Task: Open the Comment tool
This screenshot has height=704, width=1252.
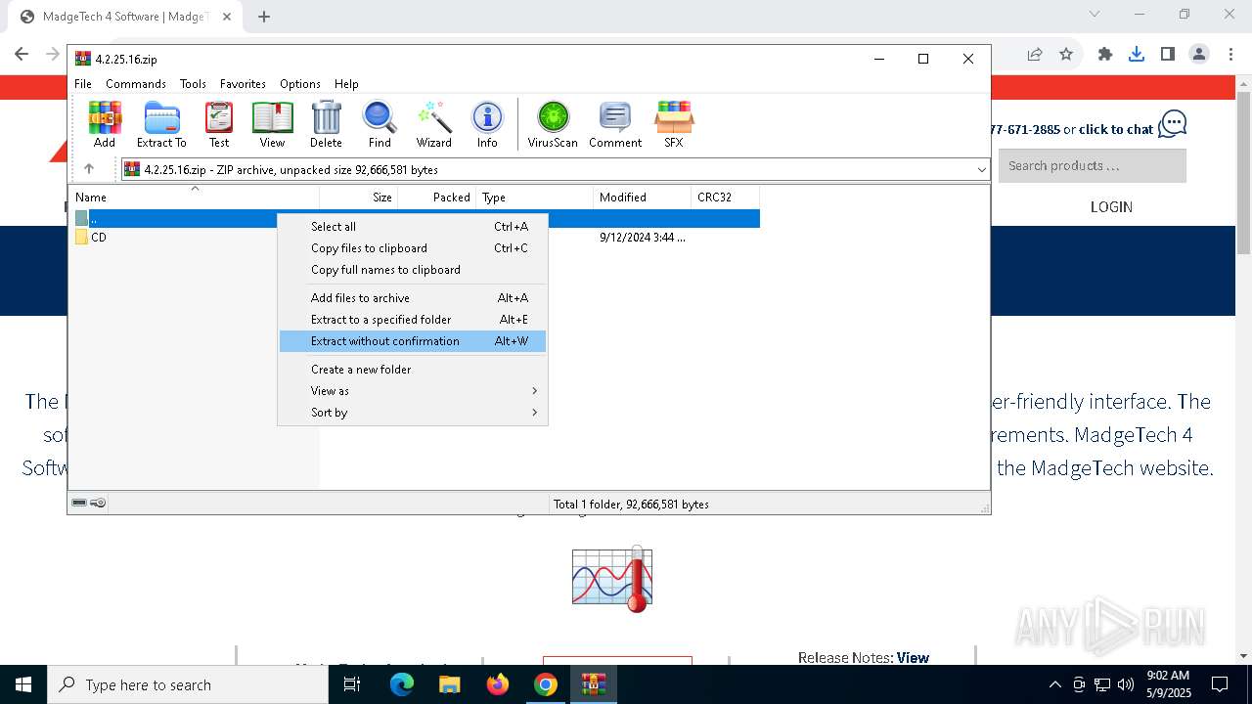Action: pyautogui.click(x=615, y=124)
